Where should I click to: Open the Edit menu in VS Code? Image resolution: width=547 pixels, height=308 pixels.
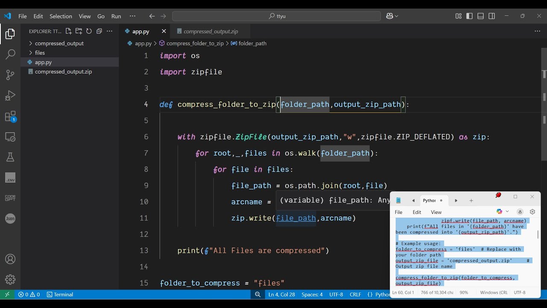point(38,16)
